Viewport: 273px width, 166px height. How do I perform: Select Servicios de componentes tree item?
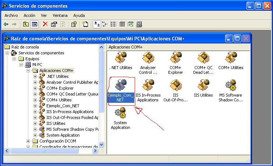(41, 53)
